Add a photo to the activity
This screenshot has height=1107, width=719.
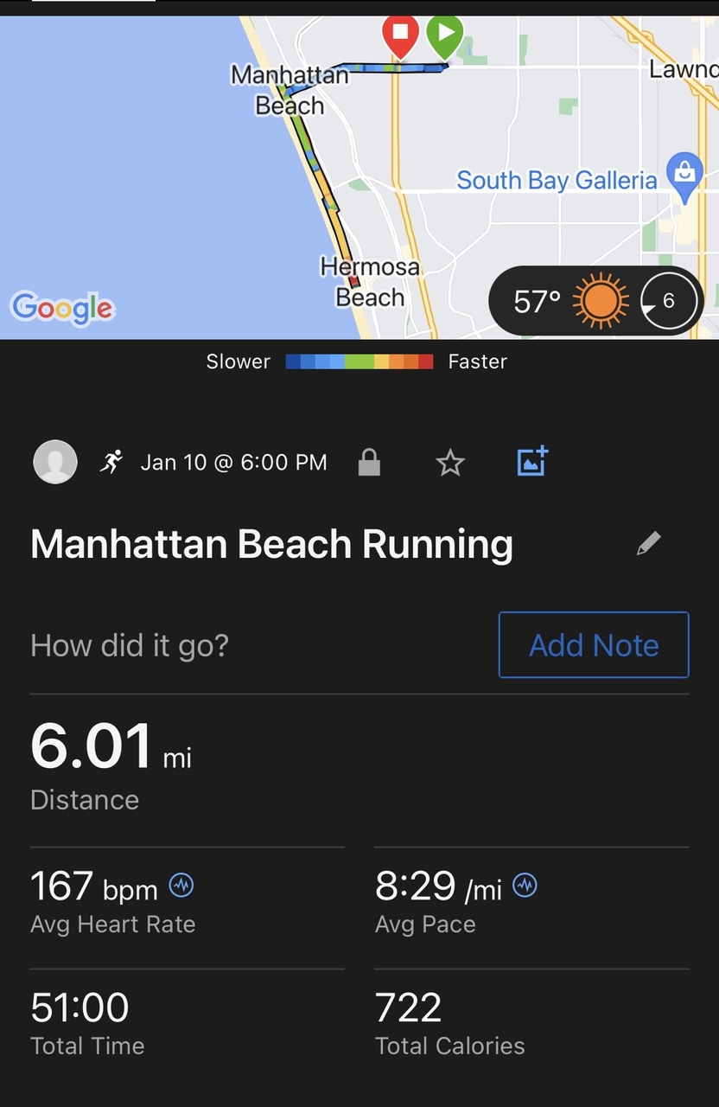click(x=532, y=462)
